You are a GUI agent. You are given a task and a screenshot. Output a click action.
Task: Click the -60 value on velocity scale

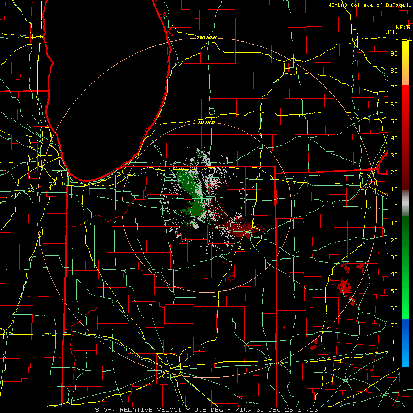pos(392,308)
